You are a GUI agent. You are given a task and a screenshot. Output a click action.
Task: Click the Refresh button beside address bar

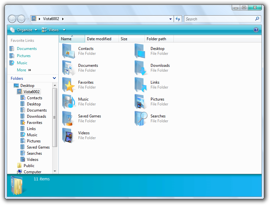point(178,19)
